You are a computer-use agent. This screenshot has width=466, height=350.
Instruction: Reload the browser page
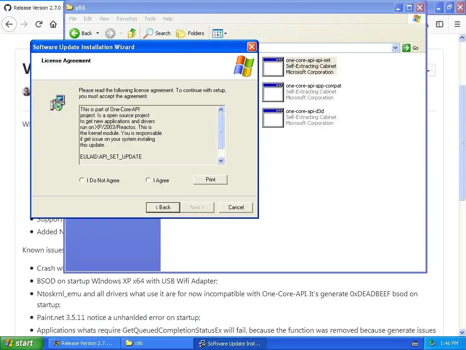point(39,24)
